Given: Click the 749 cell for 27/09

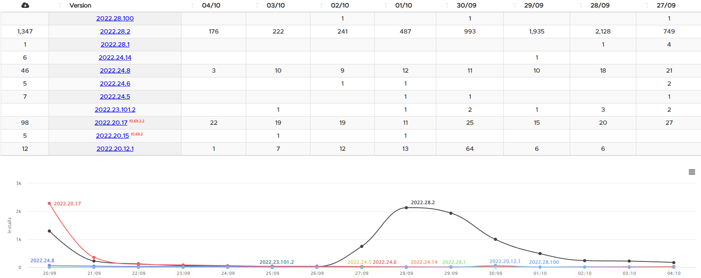Looking at the screenshot, I should [669, 32].
